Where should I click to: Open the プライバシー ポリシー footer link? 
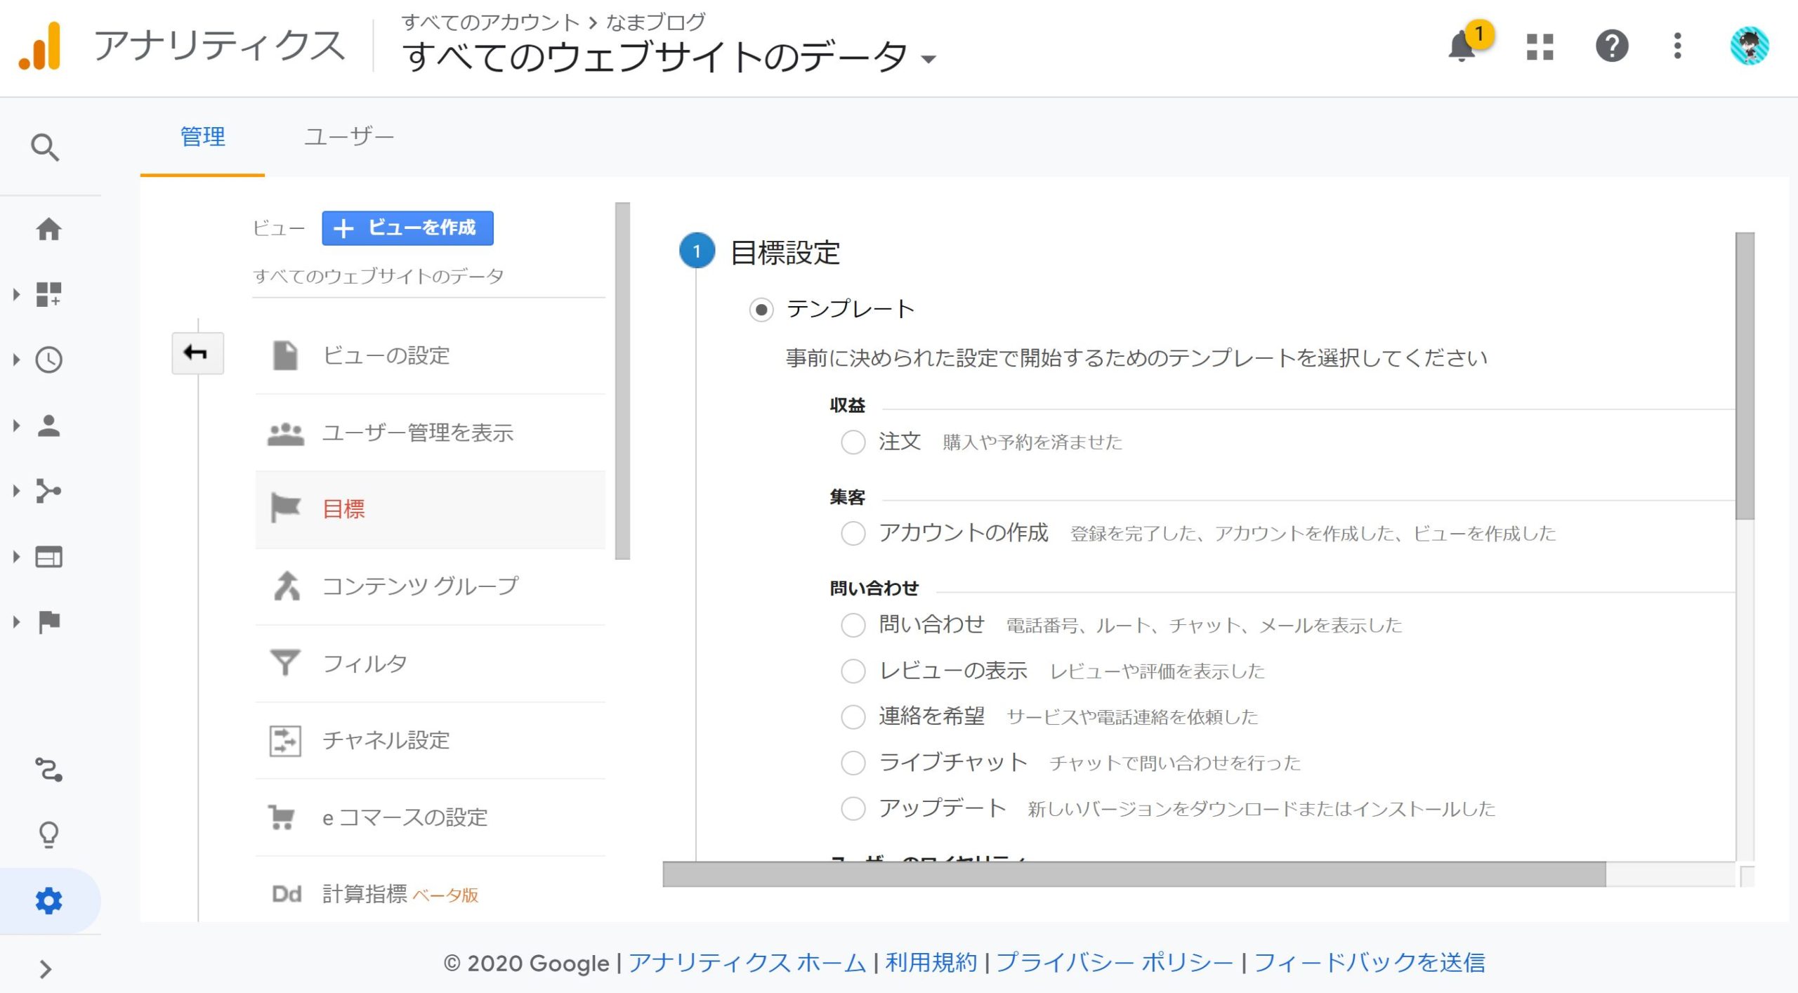[1115, 962]
